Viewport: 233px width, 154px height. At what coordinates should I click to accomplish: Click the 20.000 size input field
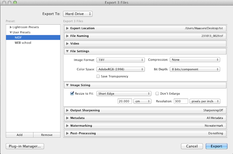click(125, 101)
